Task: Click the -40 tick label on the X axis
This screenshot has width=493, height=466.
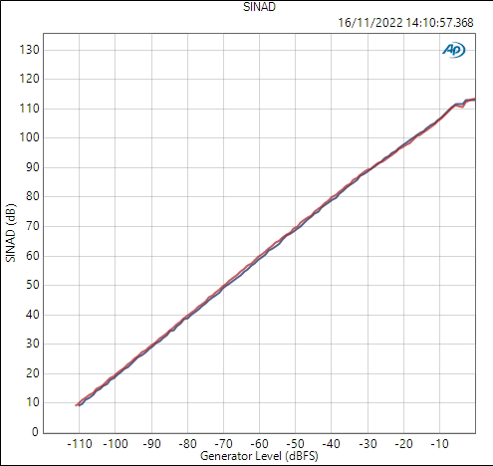Action: pyautogui.click(x=332, y=444)
